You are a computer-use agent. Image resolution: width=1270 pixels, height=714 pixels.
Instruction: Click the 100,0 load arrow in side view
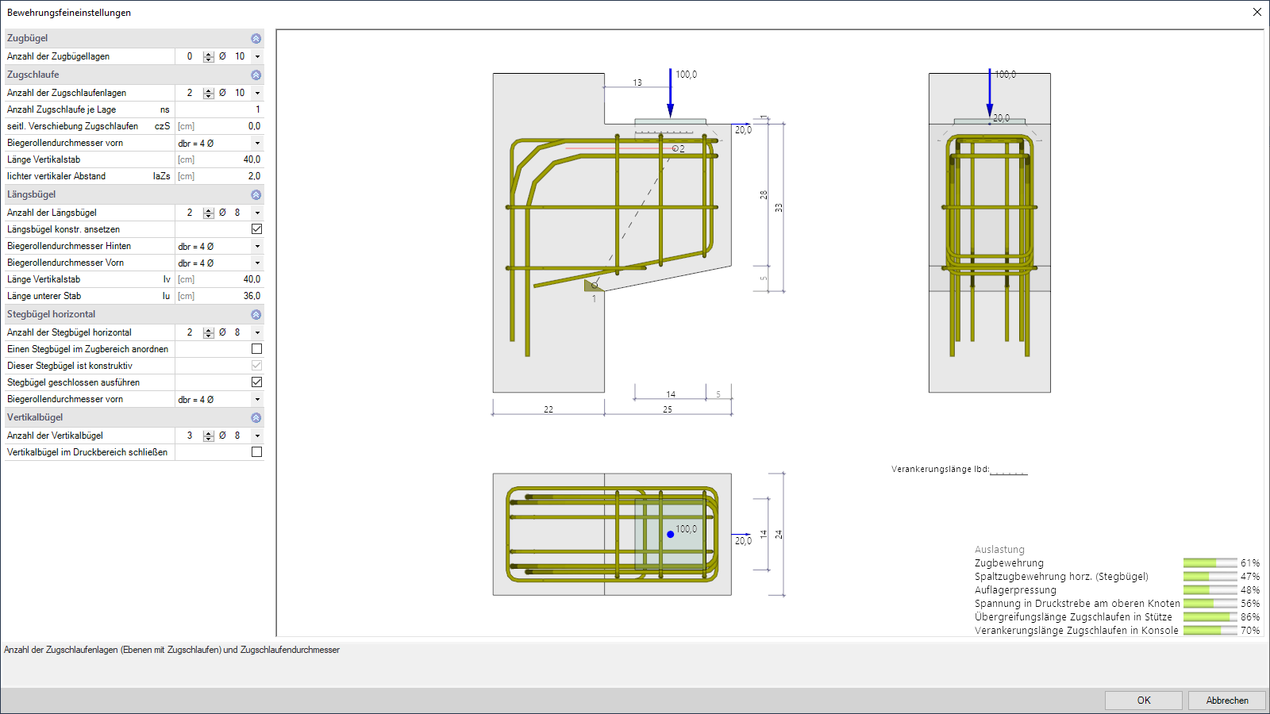tap(671, 94)
